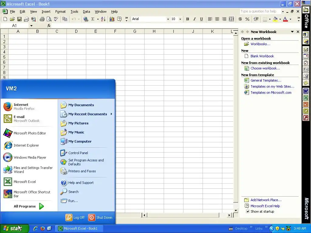Click the New blank workbook toolbar icon
This screenshot has height=233, width=311.
pos(5,19)
